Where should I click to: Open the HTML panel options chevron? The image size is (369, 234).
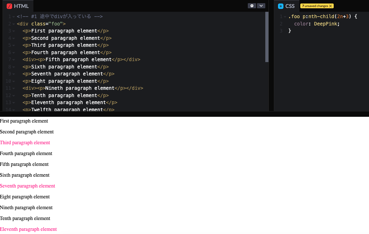pyautogui.click(x=261, y=6)
